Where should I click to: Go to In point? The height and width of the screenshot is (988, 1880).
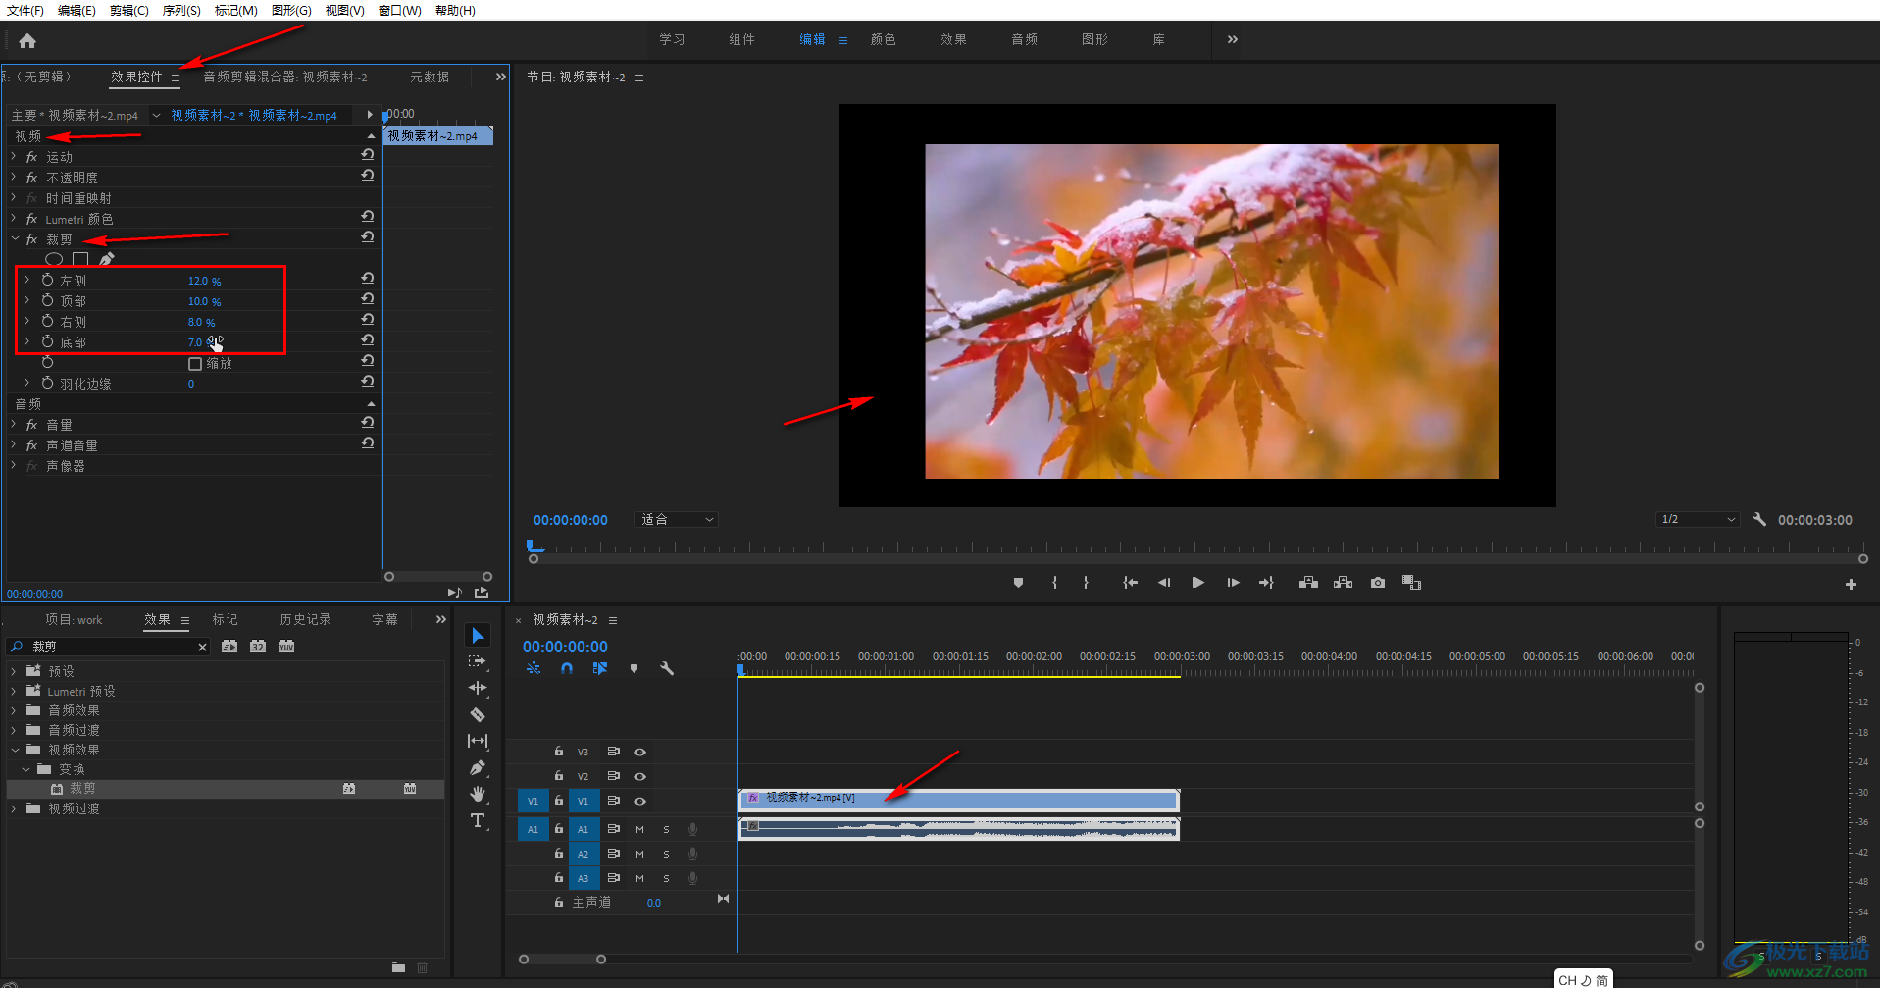[x=1130, y=583]
